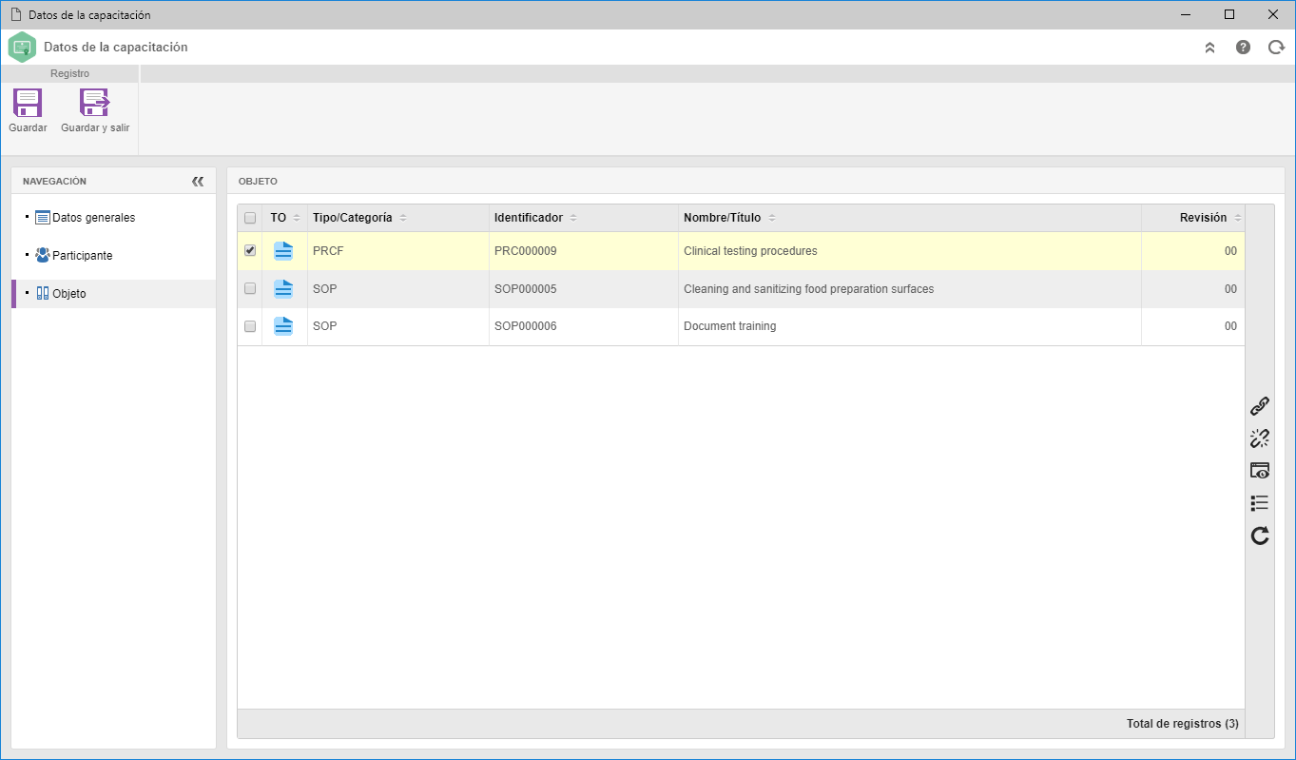
Task: Click the Clinical testing procedures title
Action: click(750, 251)
